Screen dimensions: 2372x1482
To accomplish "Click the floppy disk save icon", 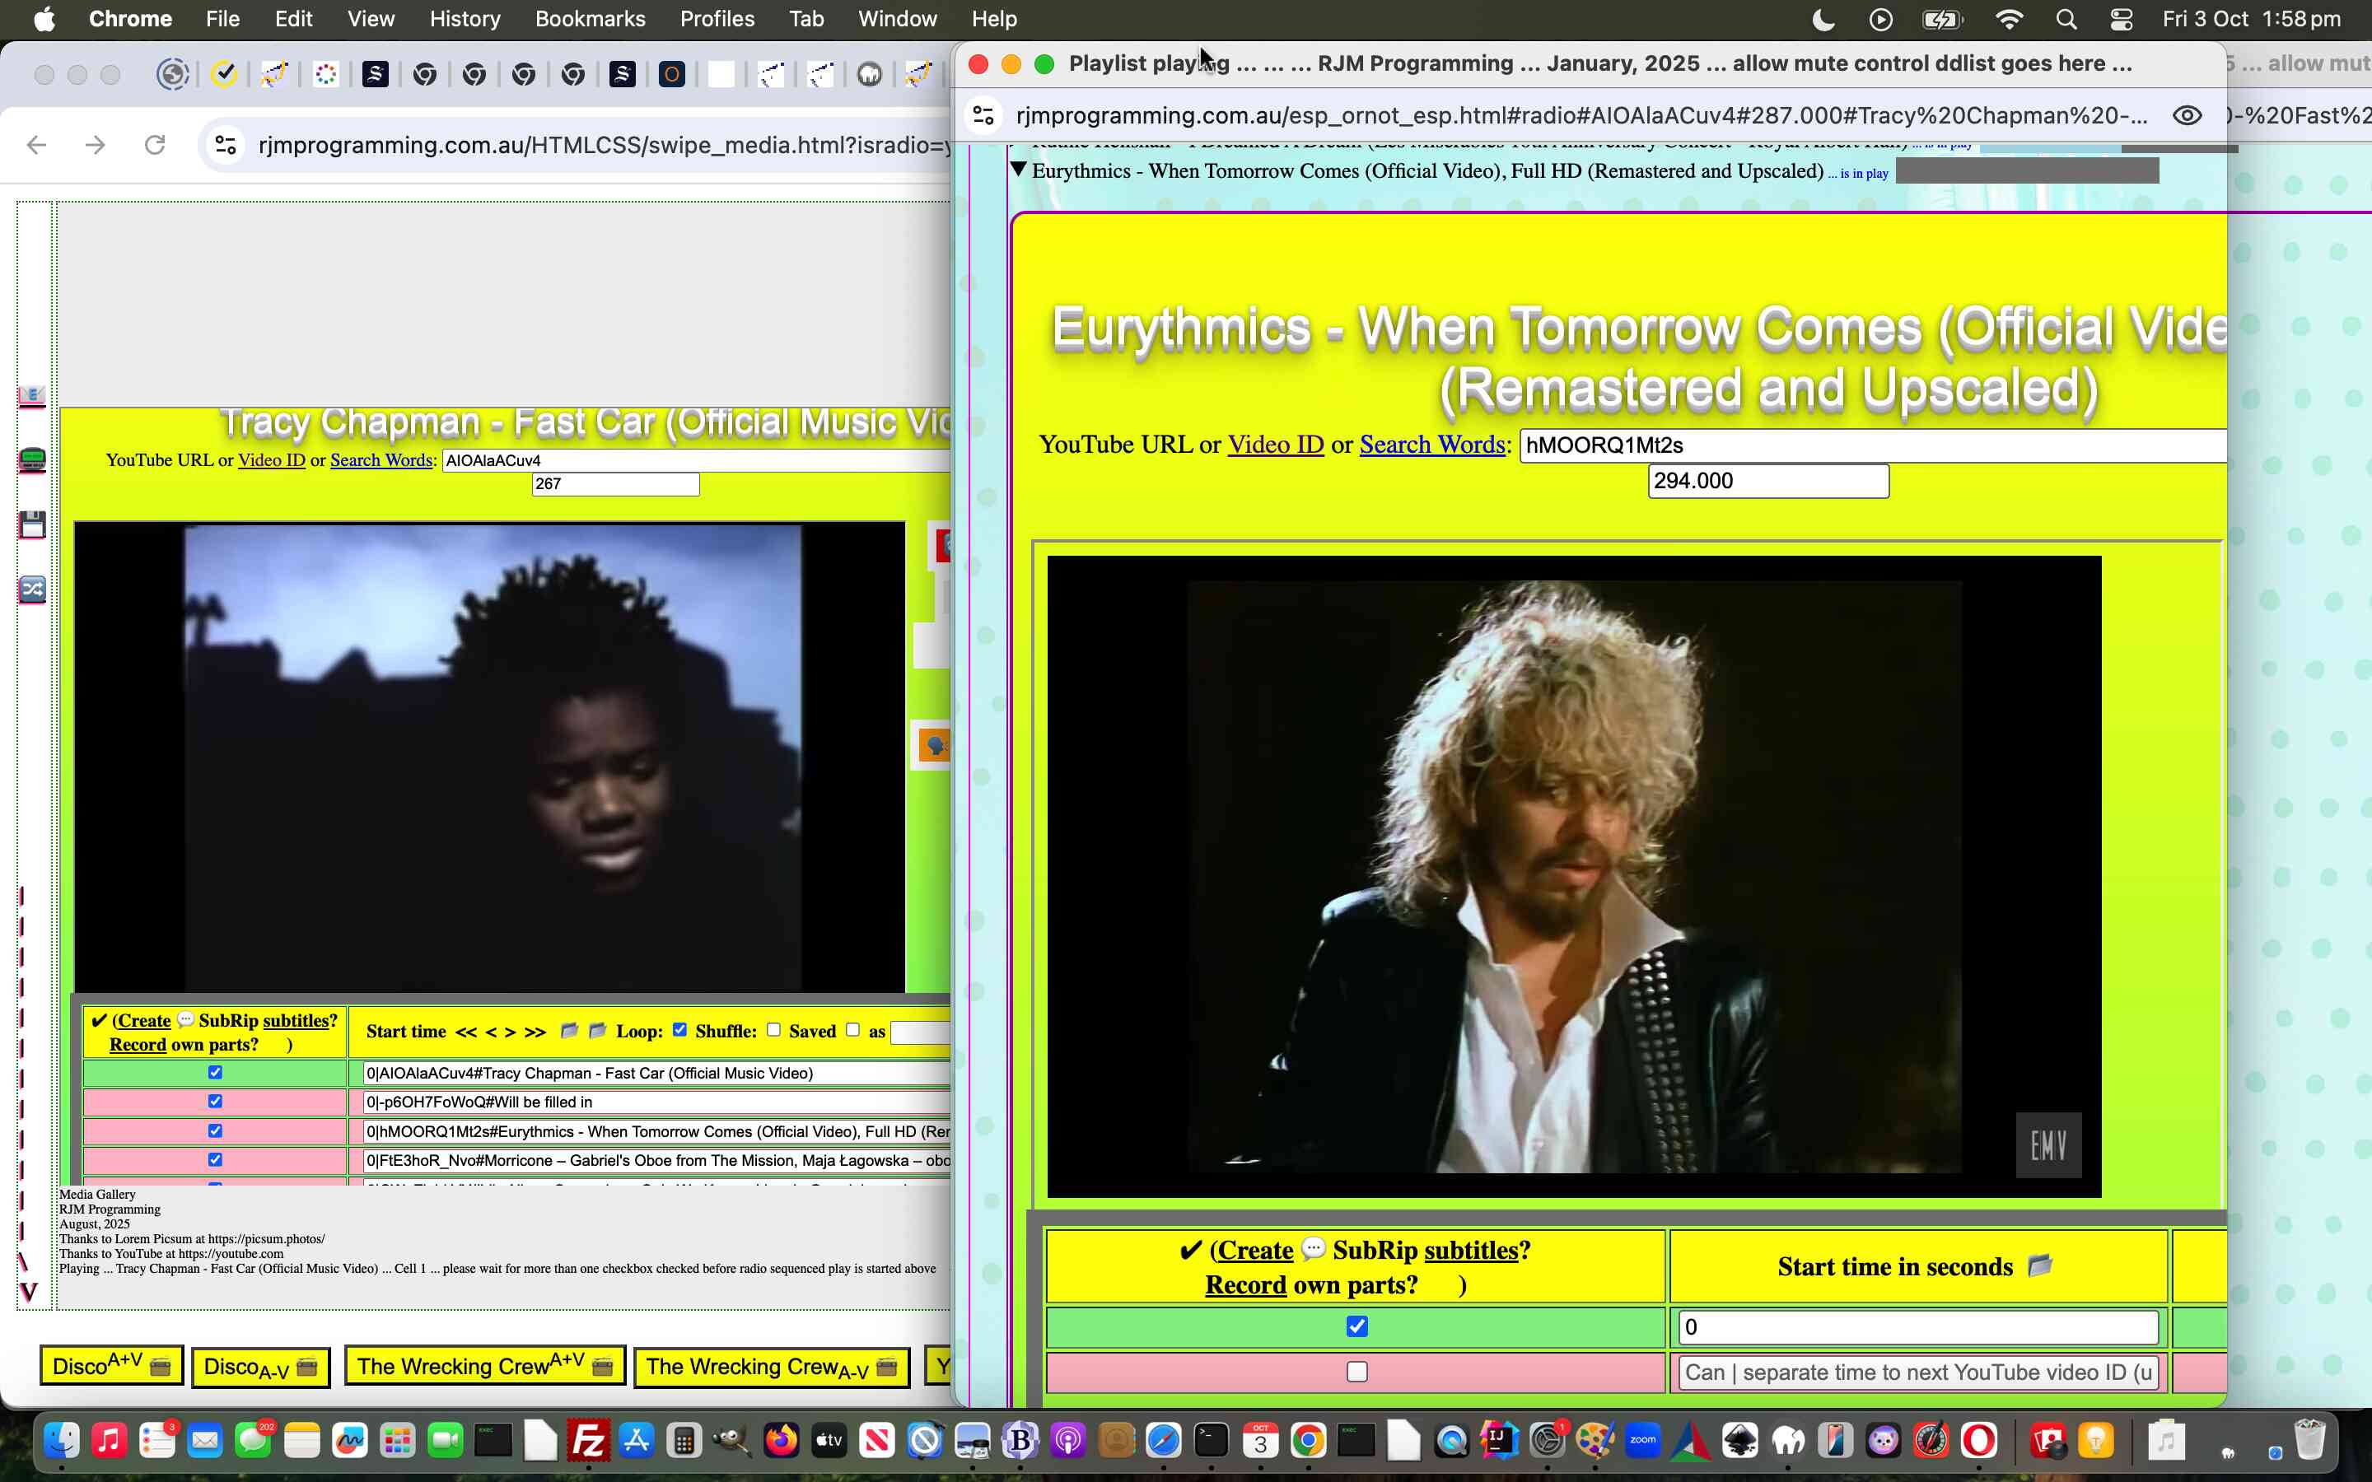I will coord(32,524).
